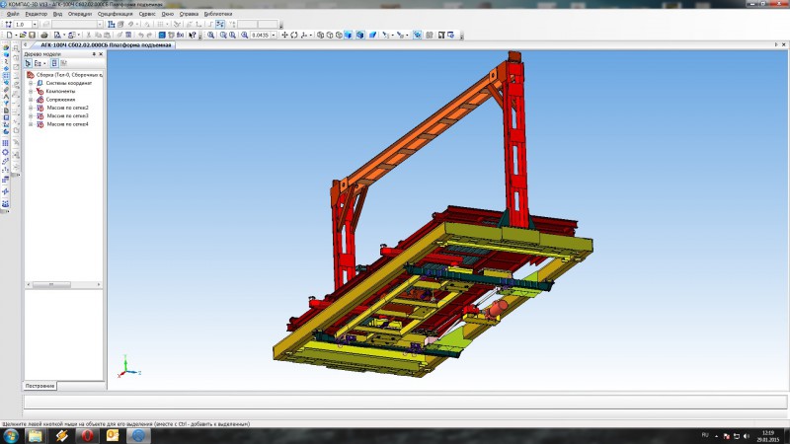Expand the Массив по сетке:2 node
The height and width of the screenshot is (444, 790).
[31, 108]
